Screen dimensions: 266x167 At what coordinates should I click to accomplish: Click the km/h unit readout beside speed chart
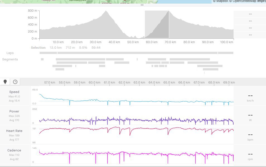tap(250, 101)
